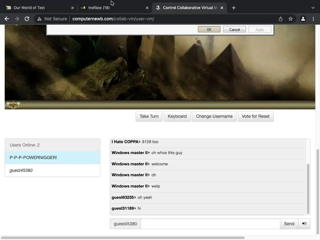This screenshot has height=240, width=320.
Task: Click the Not Secure warning icon
Action: point(39,19)
